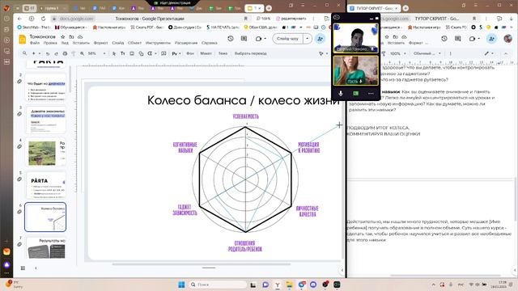Open Windows Start button
The image size is (518, 291).
point(181,285)
